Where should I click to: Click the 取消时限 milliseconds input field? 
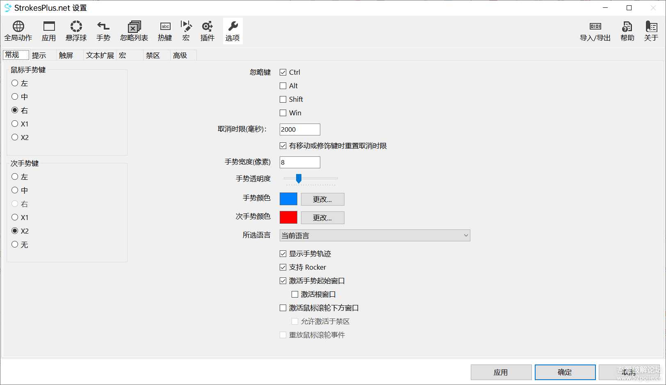(x=299, y=129)
